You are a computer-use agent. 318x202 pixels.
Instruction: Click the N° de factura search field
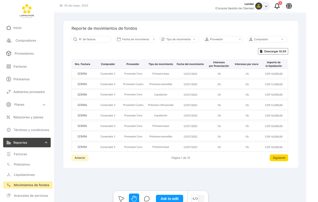[91, 39]
